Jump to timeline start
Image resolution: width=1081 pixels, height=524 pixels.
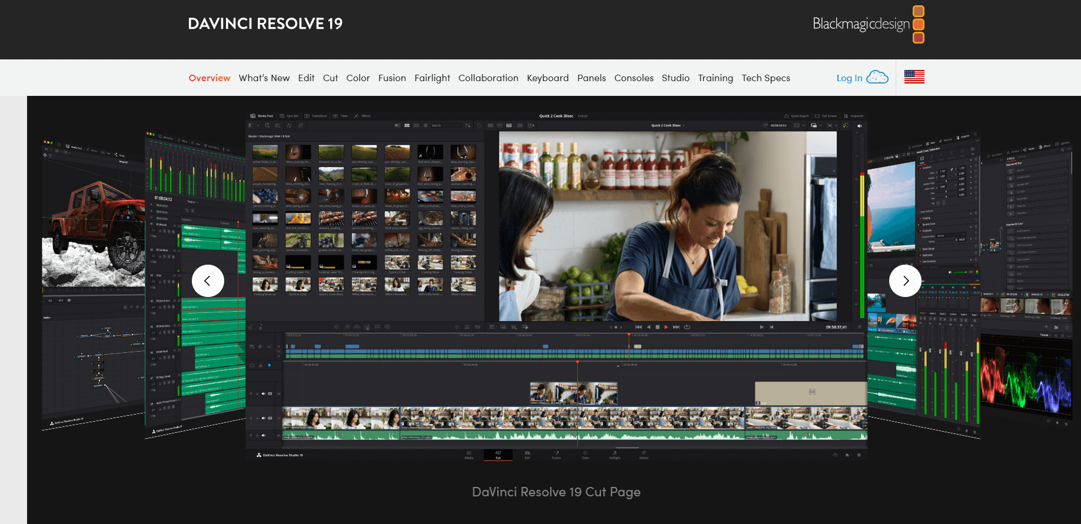pos(638,327)
